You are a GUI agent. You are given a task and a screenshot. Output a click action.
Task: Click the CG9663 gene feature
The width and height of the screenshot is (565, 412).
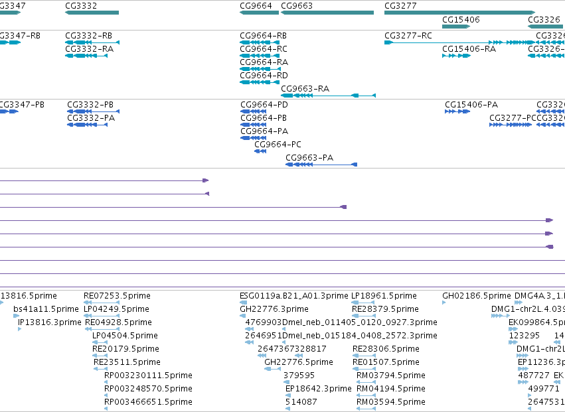coord(327,13)
